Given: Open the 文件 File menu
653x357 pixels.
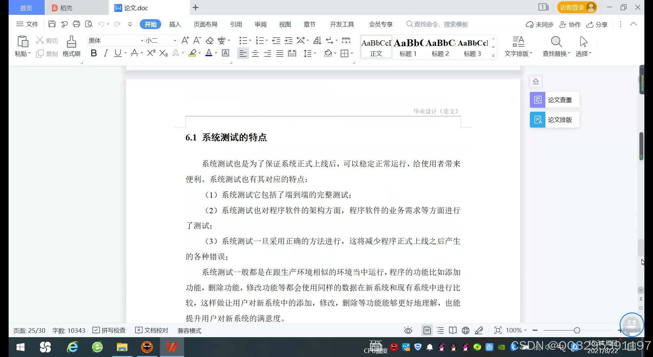Looking at the screenshot, I should [27, 24].
